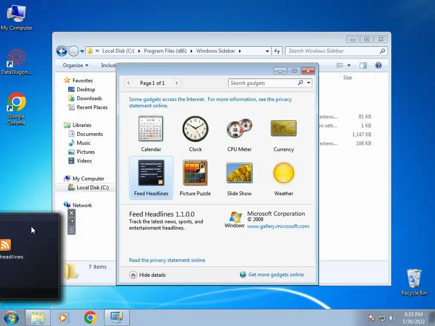Open the view options dropdown arrow
The height and width of the screenshot is (326, 435).
tap(349, 65)
